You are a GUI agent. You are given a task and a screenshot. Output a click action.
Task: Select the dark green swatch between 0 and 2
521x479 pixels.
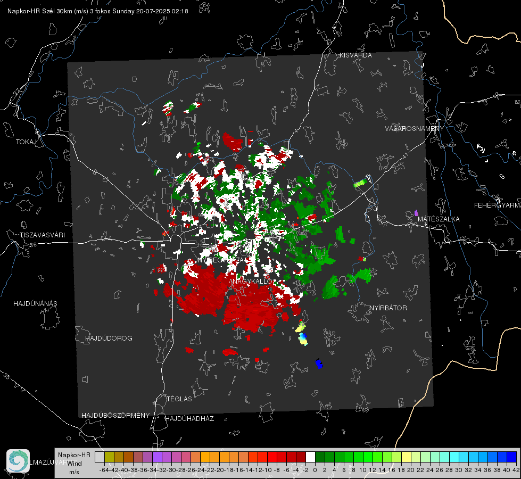tap(320, 457)
